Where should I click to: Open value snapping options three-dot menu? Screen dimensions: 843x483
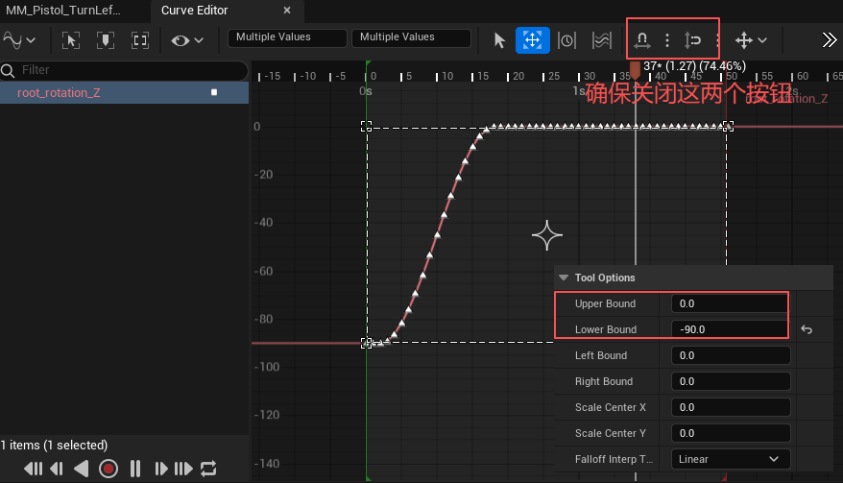(718, 40)
